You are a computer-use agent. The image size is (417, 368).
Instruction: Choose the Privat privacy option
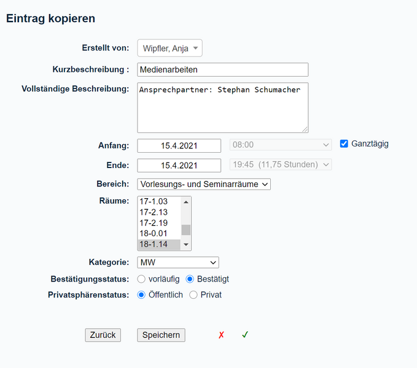(x=193, y=295)
